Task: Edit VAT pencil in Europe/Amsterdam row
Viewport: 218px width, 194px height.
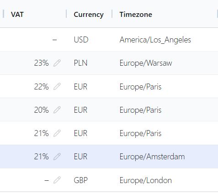Action: [x=57, y=157]
